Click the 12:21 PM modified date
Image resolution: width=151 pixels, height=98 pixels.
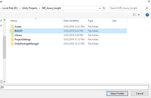[74, 27]
